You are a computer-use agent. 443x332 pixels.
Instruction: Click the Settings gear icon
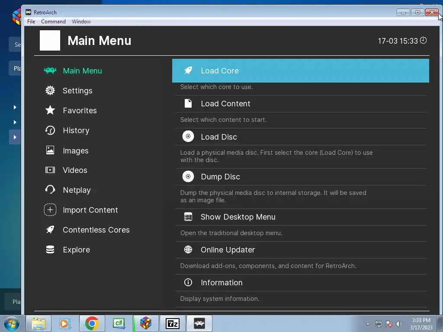click(x=50, y=90)
